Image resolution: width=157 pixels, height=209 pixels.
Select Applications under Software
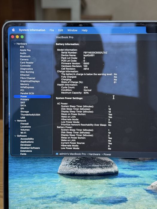click(x=27, y=142)
